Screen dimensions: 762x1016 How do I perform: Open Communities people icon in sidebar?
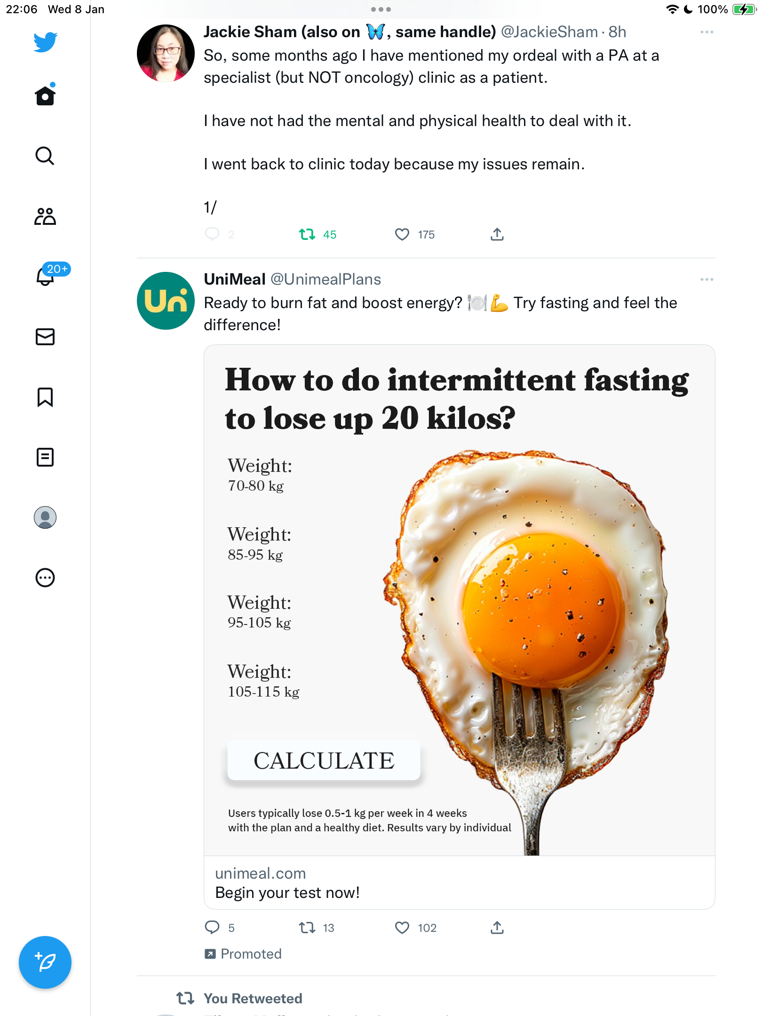[45, 216]
